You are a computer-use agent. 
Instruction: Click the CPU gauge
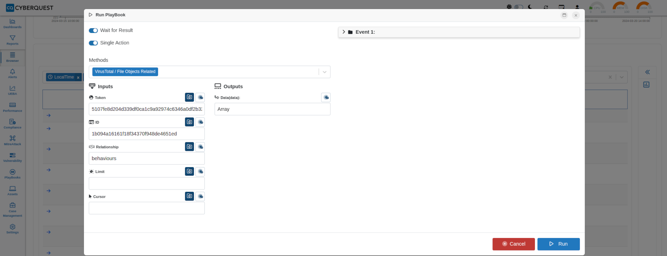597,7
